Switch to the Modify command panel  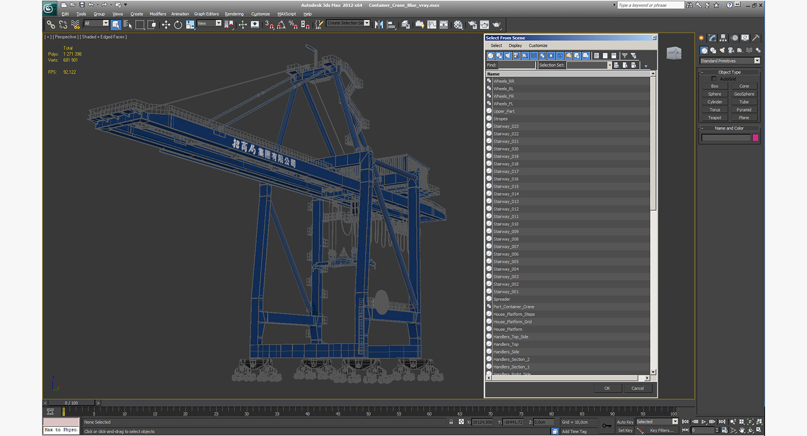(x=712, y=38)
